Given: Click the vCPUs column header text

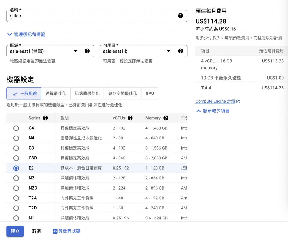Looking at the screenshot, I should tap(119, 118).
